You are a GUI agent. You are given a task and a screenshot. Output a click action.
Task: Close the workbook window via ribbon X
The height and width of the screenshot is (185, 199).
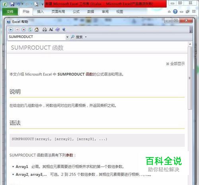pyautogui.click(x=194, y=12)
